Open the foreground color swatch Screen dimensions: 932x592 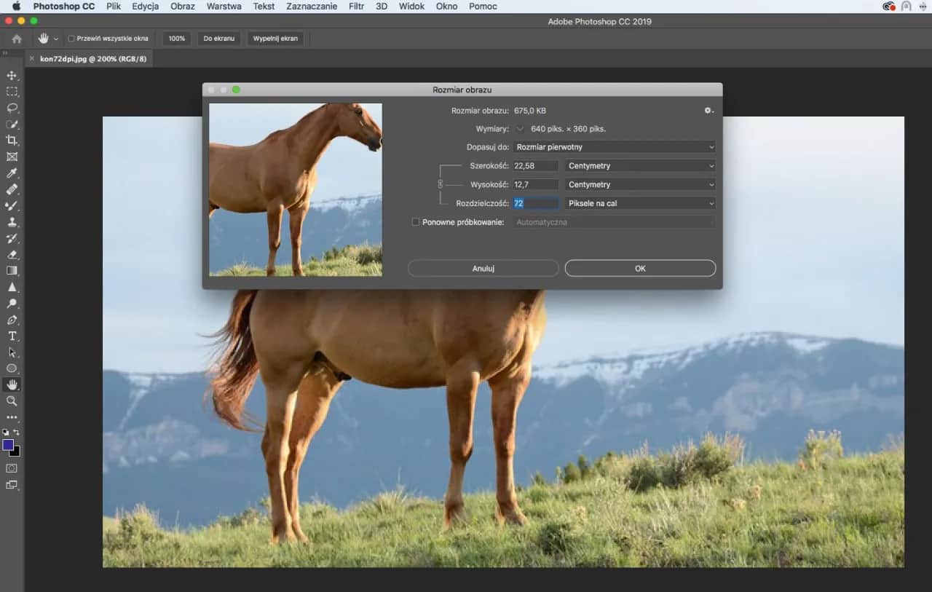click(x=9, y=445)
